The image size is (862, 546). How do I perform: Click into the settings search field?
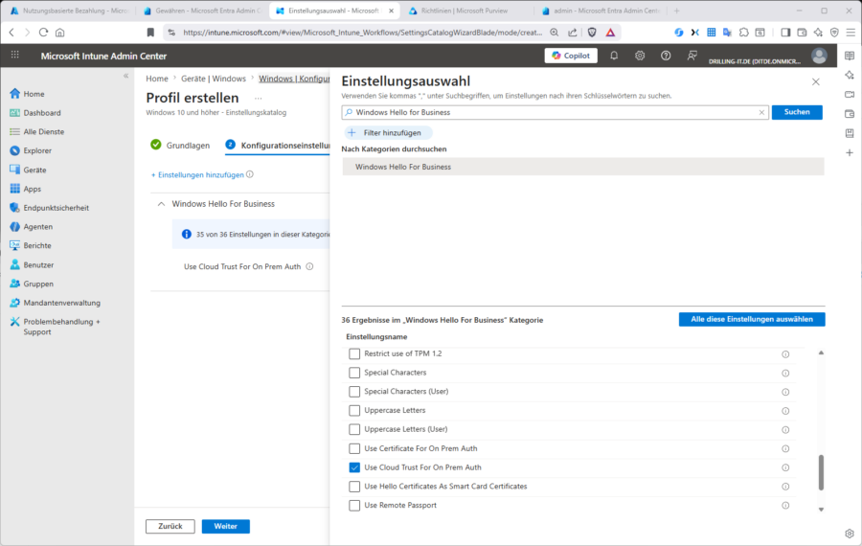555,112
